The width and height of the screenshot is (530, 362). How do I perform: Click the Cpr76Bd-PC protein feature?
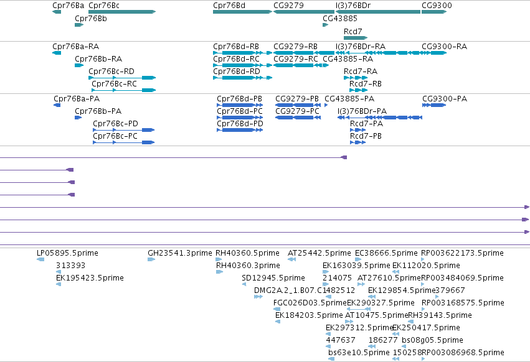click(x=240, y=118)
